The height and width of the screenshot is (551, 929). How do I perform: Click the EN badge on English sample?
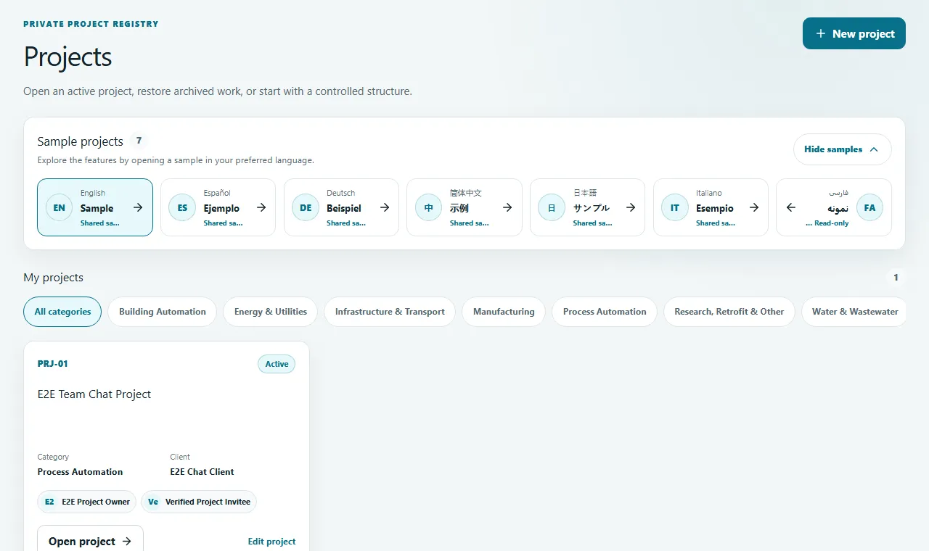pyautogui.click(x=60, y=207)
